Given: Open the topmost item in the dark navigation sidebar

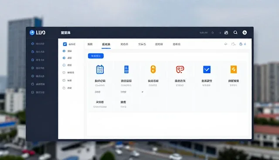Looking at the screenshot, I should (x=38, y=43).
